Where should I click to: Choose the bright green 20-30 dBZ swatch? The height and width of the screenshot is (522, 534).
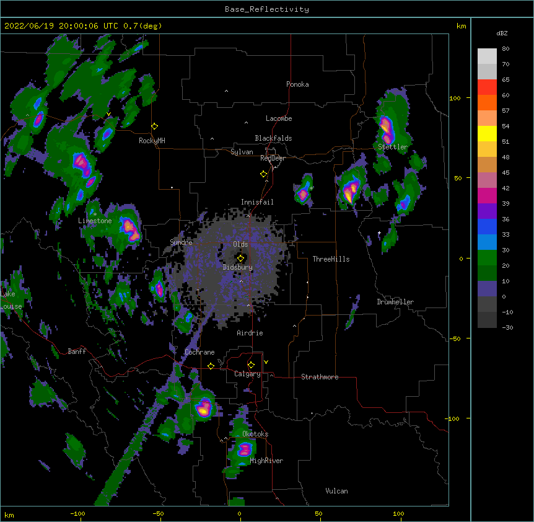click(x=487, y=258)
